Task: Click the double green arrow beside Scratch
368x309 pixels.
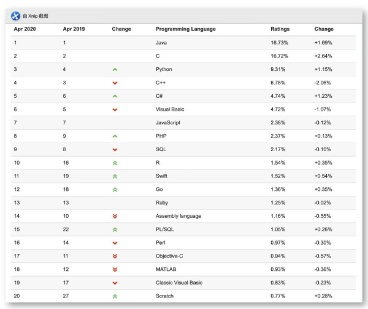Action: tap(115, 296)
